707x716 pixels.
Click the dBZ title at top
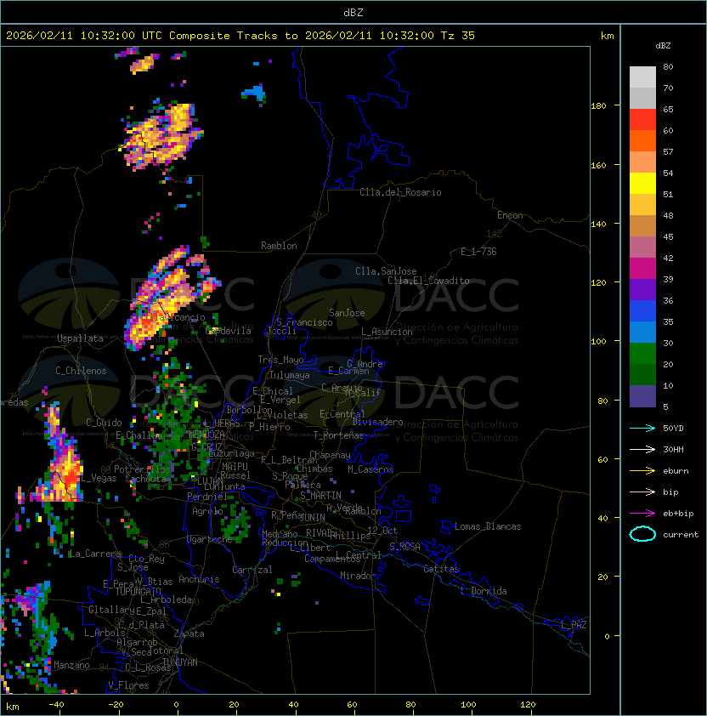[x=353, y=12]
